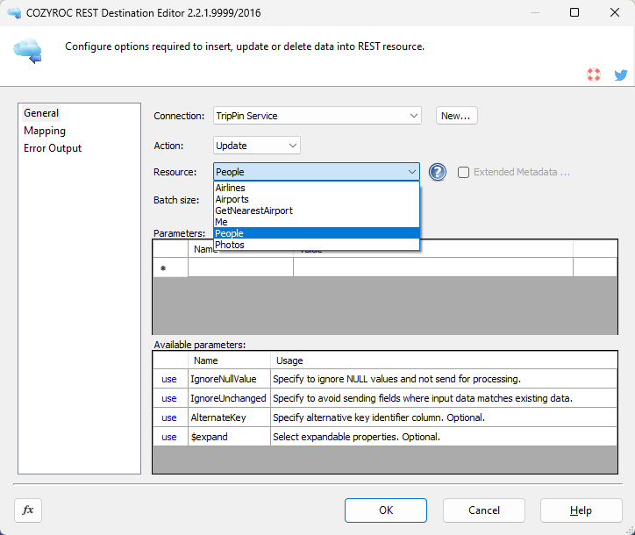Enable the Extended Metadata checkbox

[x=463, y=172]
